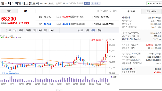Click 동일업종 PER value 8.33배
162x91 pixels.
[158, 69]
